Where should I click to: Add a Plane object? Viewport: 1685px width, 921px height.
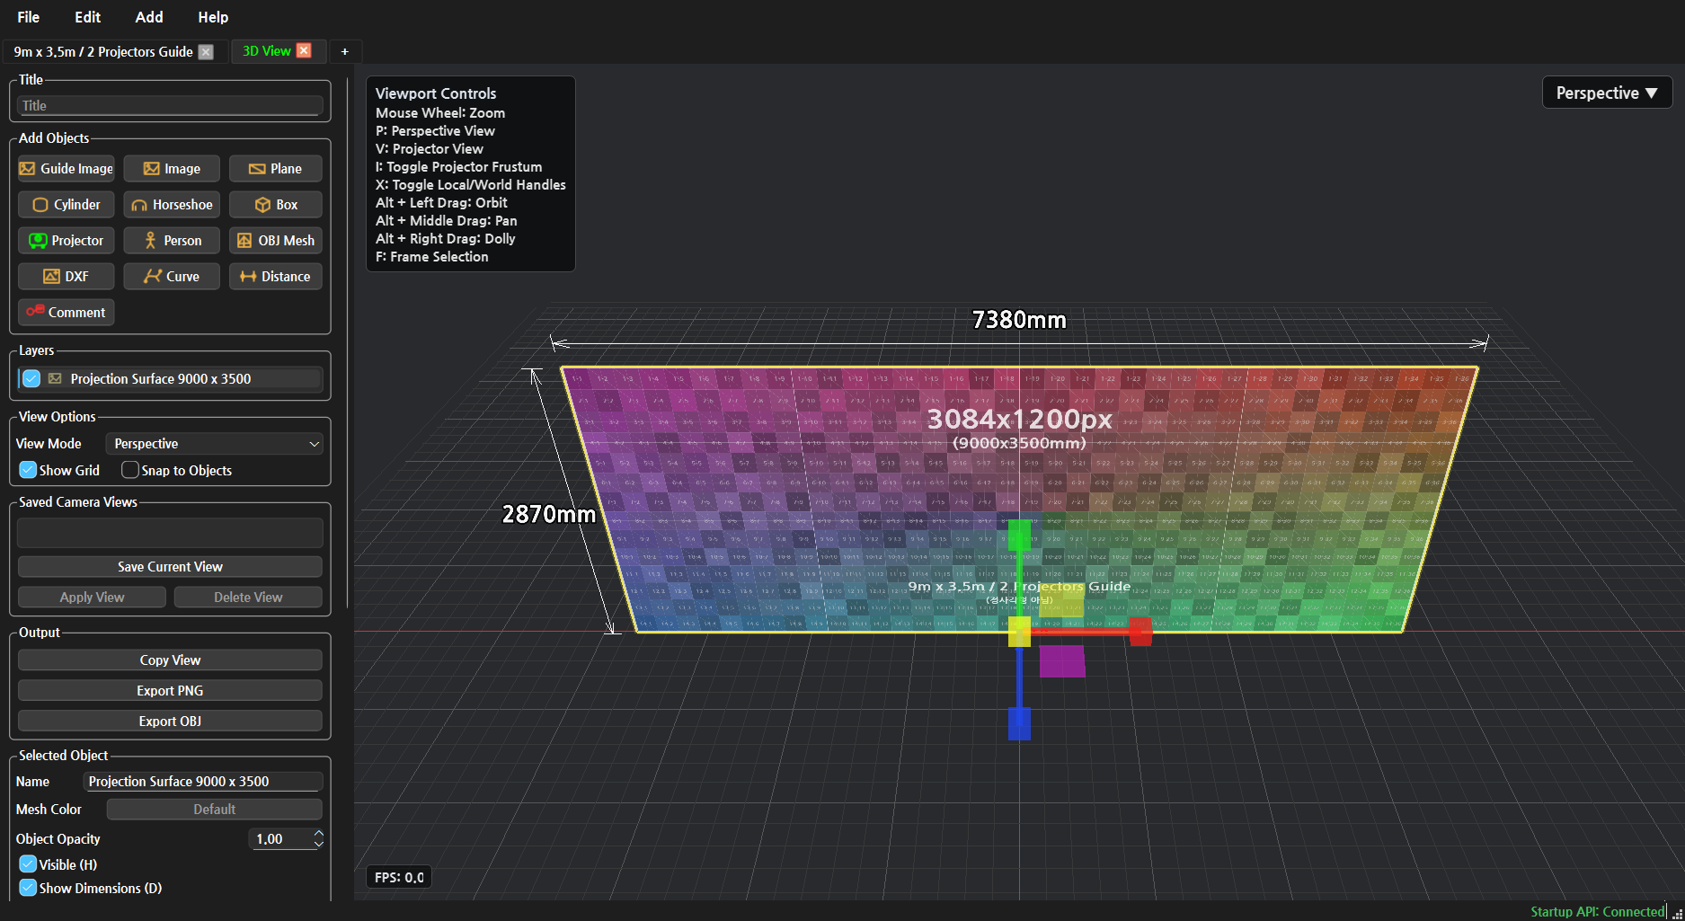[275, 169]
